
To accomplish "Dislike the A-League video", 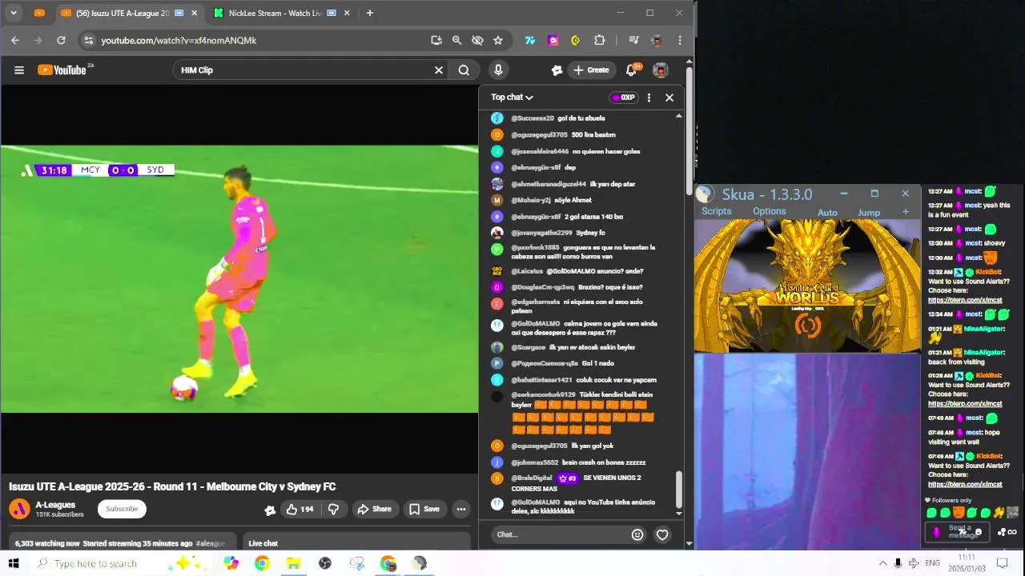I will (334, 510).
